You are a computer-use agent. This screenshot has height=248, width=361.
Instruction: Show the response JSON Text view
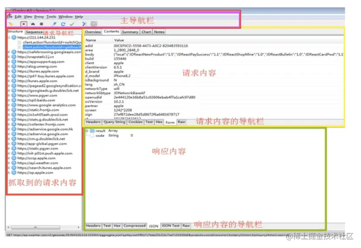click(x=171, y=226)
